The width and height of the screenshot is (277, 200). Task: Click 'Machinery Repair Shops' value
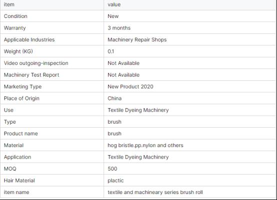(x=137, y=39)
